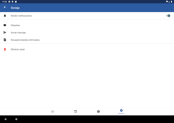Open Enviar mensaje option
174x123 pixels.
tap(87, 32)
